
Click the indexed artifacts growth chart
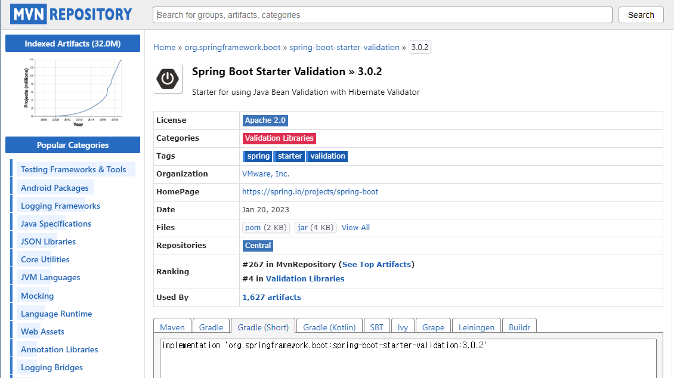[73, 92]
